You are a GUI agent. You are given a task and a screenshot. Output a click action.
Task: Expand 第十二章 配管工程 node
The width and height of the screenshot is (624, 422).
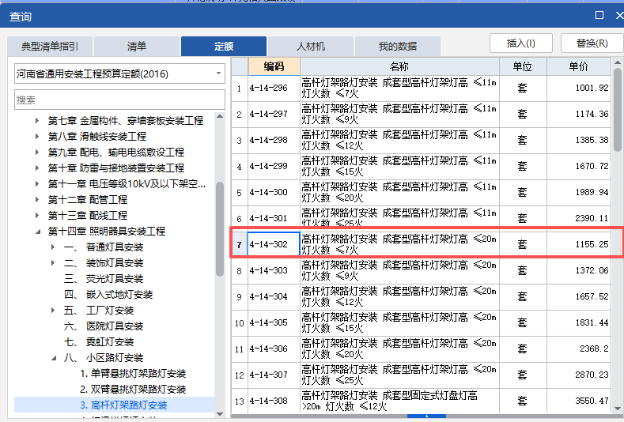36,199
